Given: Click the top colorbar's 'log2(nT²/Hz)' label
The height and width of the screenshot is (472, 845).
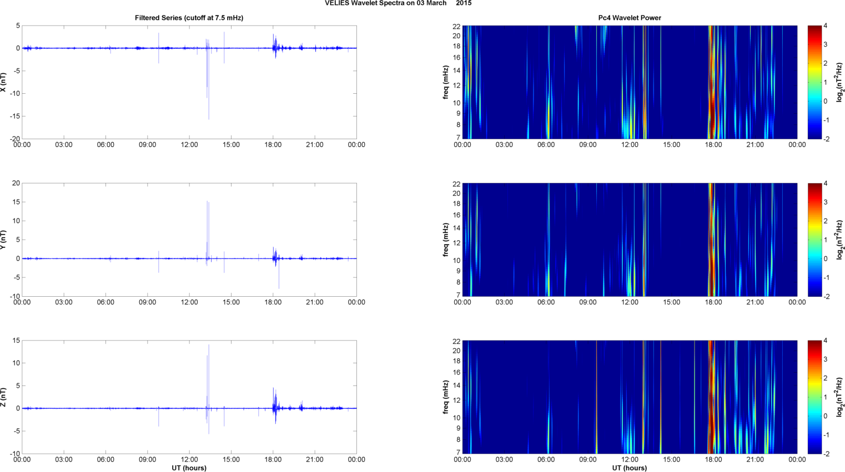Looking at the screenshot, I should (839, 82).
